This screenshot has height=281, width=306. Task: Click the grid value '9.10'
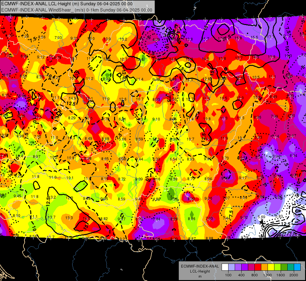[x=156, y=119]
